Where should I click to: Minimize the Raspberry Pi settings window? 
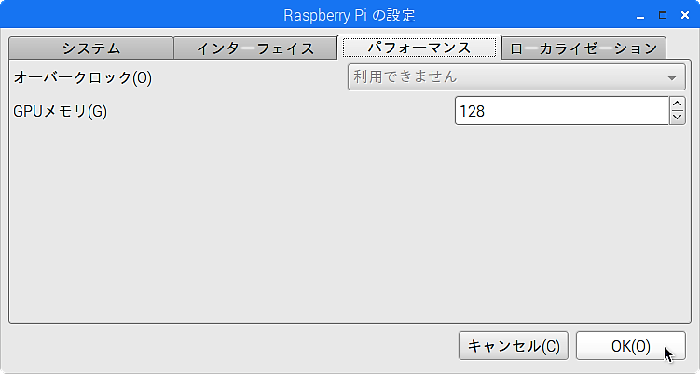click(x=640, y=16)
